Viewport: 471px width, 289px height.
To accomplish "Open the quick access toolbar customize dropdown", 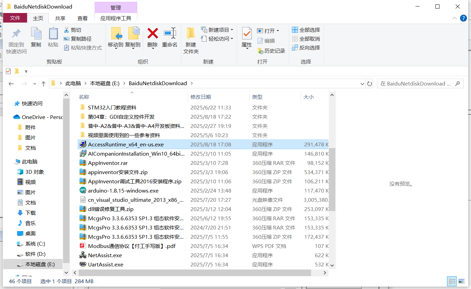I will click(26, 71).
